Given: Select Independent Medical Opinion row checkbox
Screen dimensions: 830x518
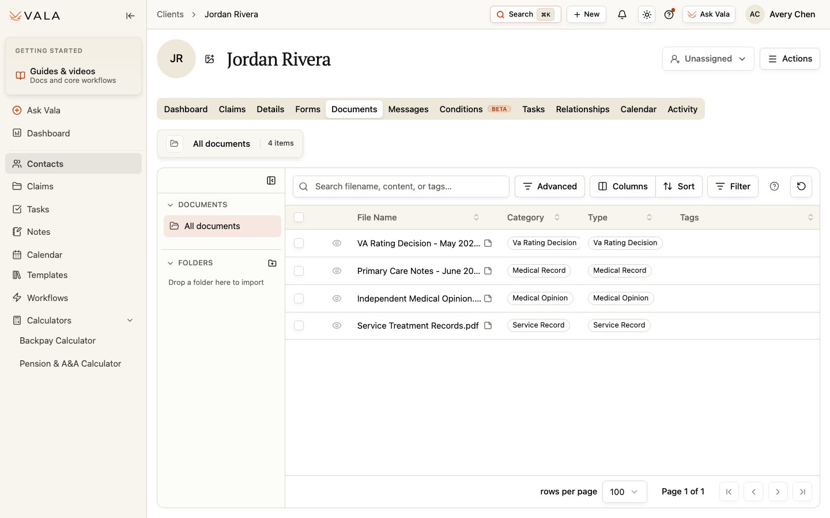Looking at the screenshot, I should point(299,298).
